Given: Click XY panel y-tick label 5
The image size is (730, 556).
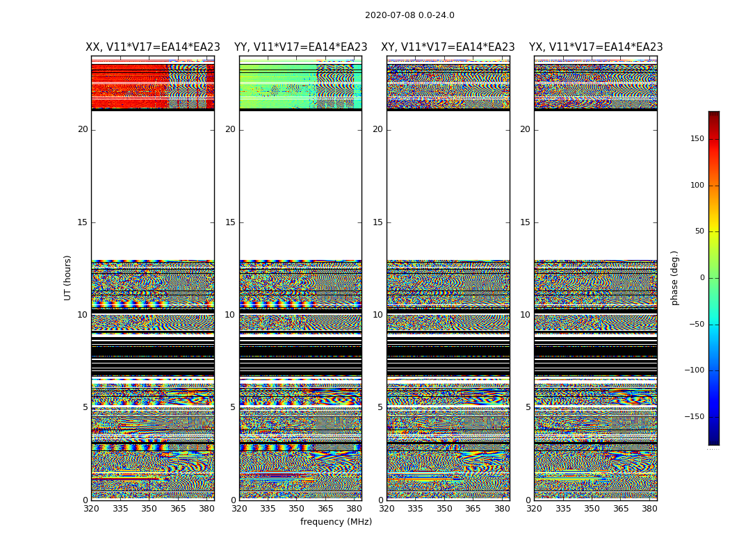Looking at the screenshot, I should click(380, 407).
